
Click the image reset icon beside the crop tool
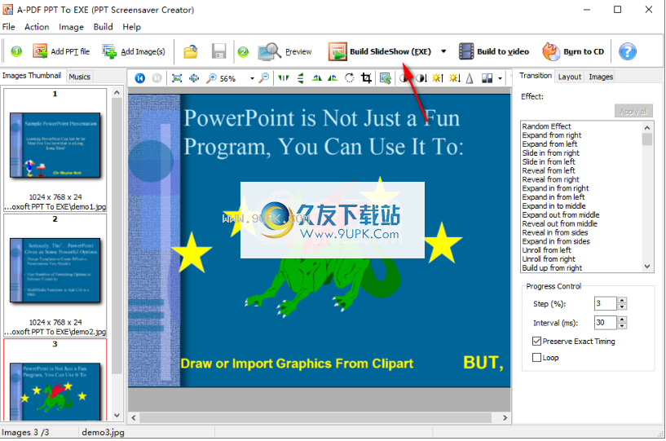click(x=386, y=78)
